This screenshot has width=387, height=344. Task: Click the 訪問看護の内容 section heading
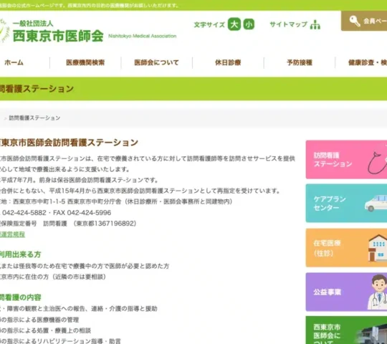21,297
